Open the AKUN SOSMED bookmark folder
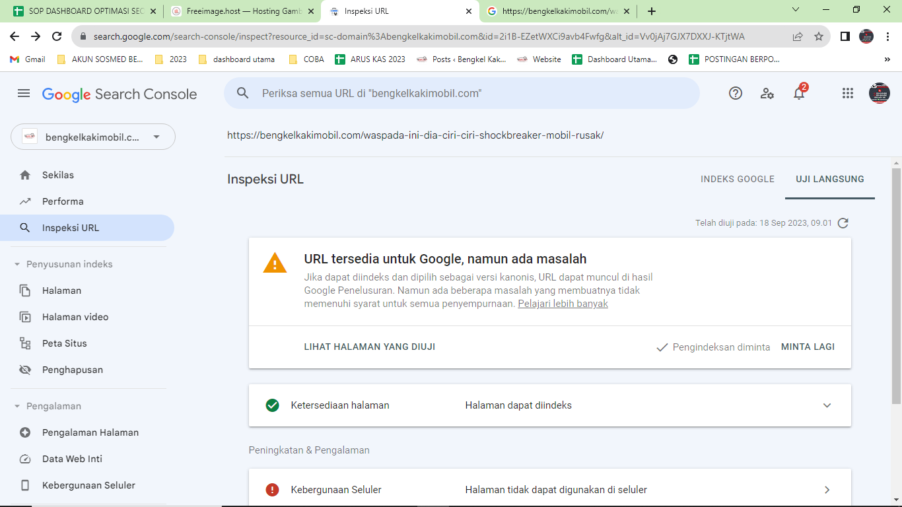Image resolution: width=902 pixels, height=507 pixels. pyautogui.click(x=100, y=59)
